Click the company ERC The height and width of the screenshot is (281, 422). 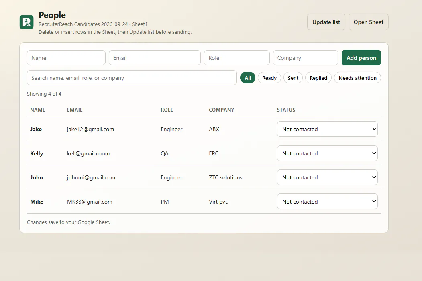214,153
